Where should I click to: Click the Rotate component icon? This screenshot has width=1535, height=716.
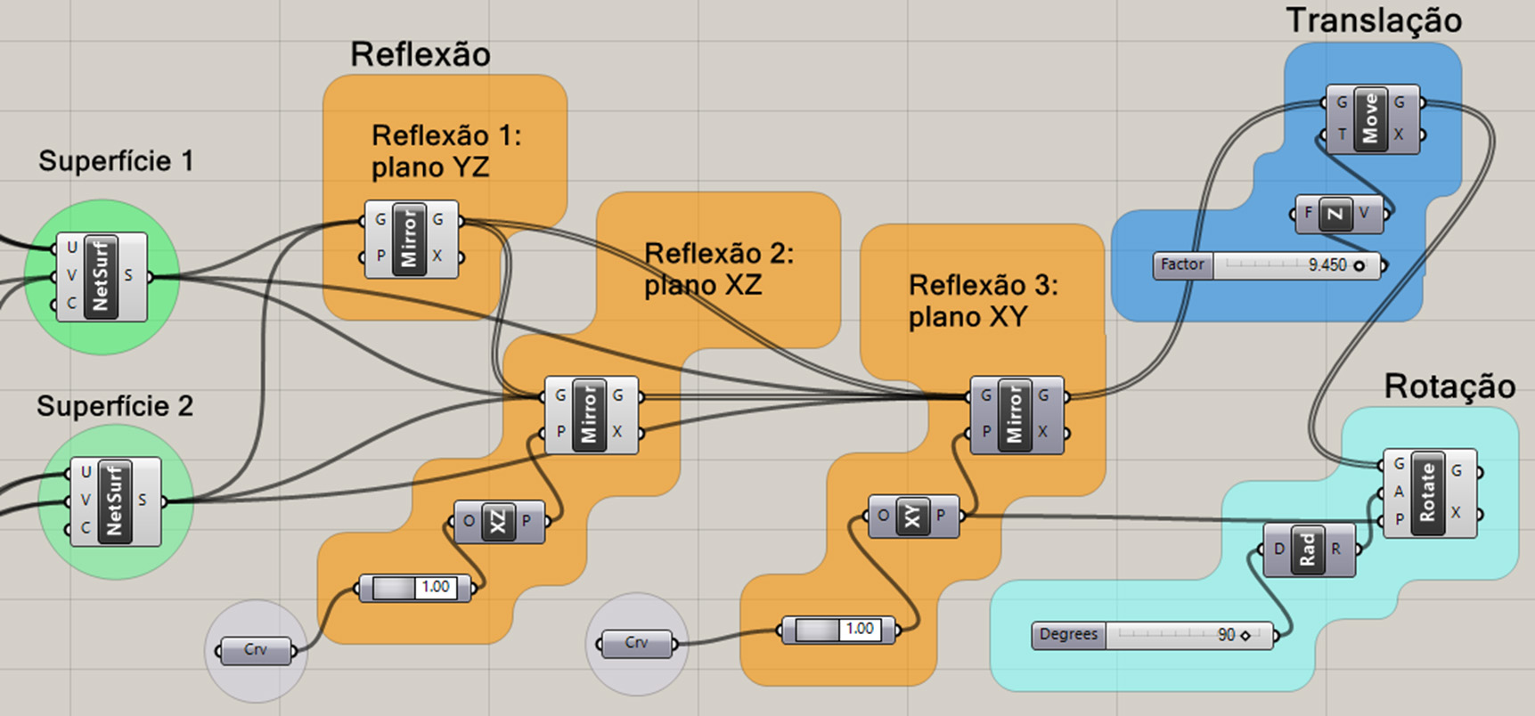(1427, 492)
